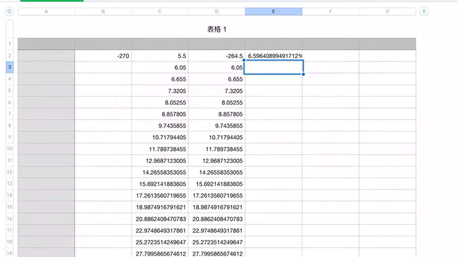
Task: Select row 7 header
Action: (x=10, y=114)
